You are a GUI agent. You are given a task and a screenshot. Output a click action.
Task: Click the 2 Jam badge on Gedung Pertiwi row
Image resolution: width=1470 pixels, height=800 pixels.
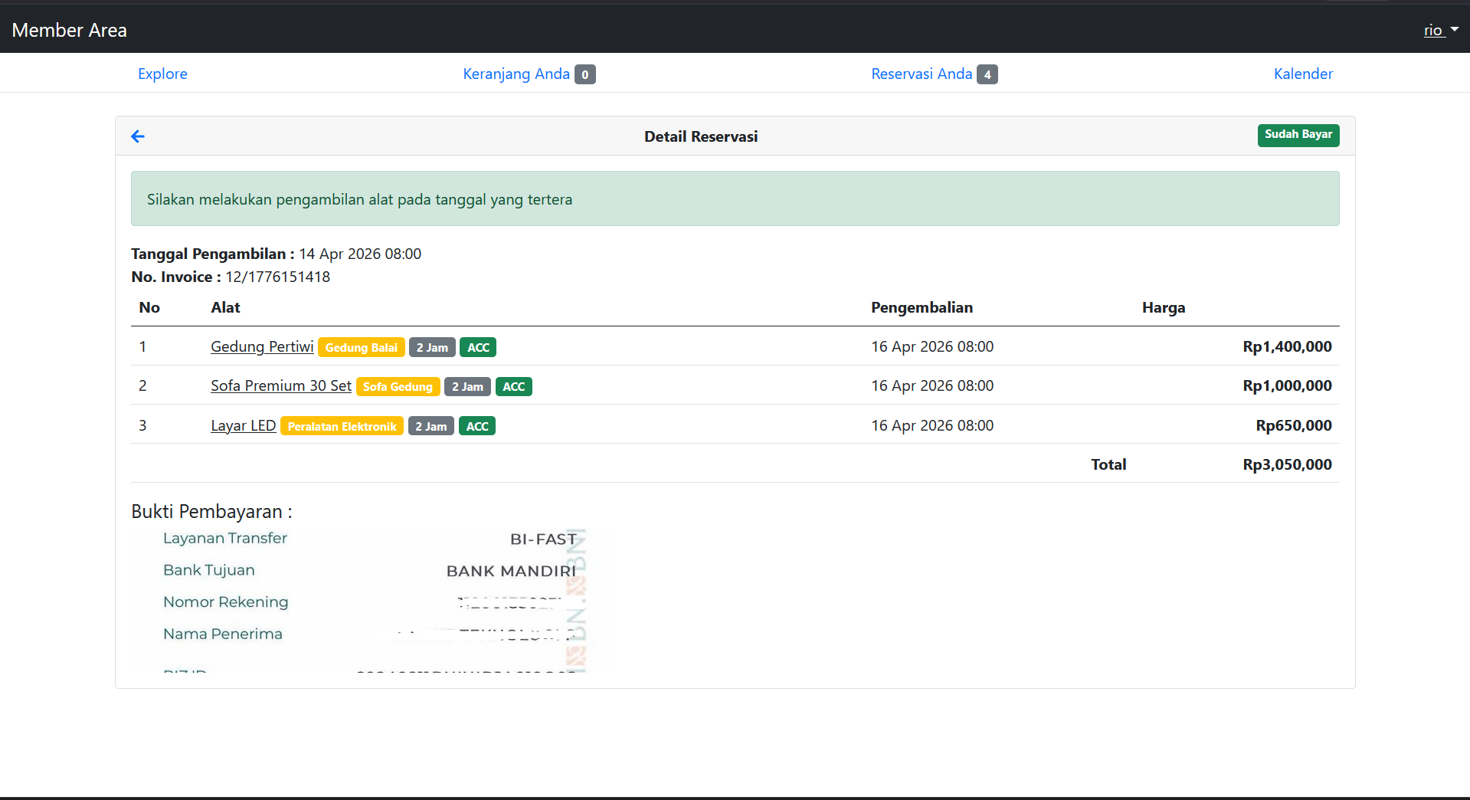click(x=432, y=347)
